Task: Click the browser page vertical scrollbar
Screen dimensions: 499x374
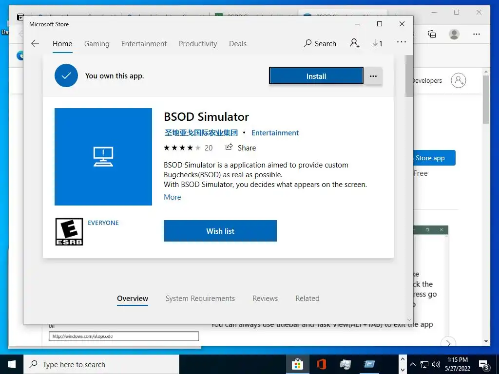Action: [x=486, y=99]
